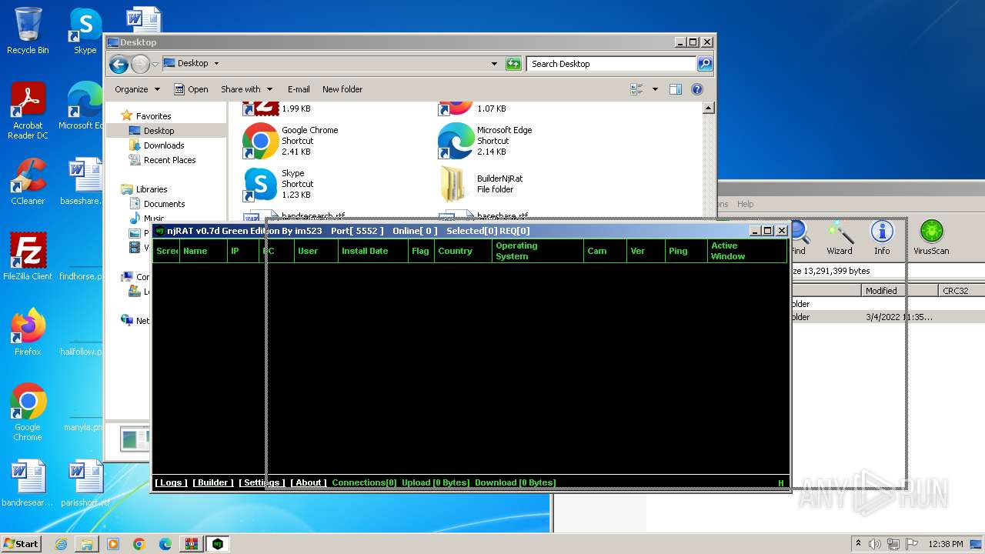This screenshot has height=554, width=985.
Task: Select the Skype shortcut file in Explorer
Action: point(279,184)
